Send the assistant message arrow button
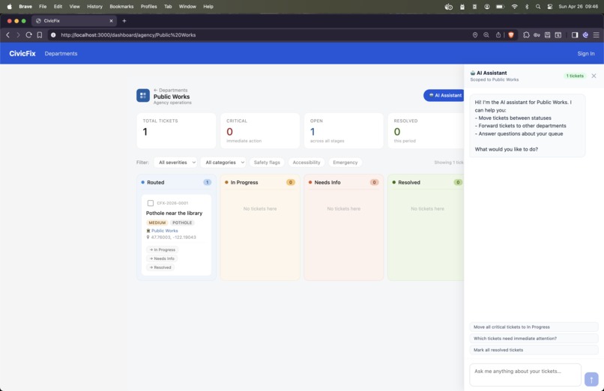This screenshot has width=604, height=391. (591, 379)
